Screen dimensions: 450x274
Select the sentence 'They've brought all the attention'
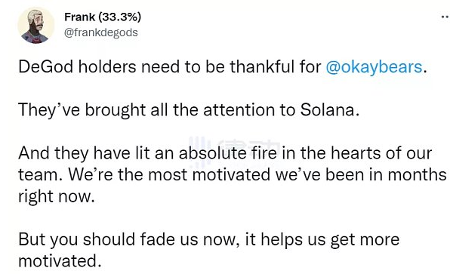click(x=189, y=110)
